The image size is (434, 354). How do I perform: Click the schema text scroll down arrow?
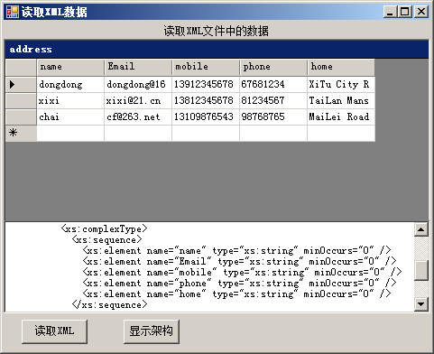pyautogui.click(x=421, y=304)
